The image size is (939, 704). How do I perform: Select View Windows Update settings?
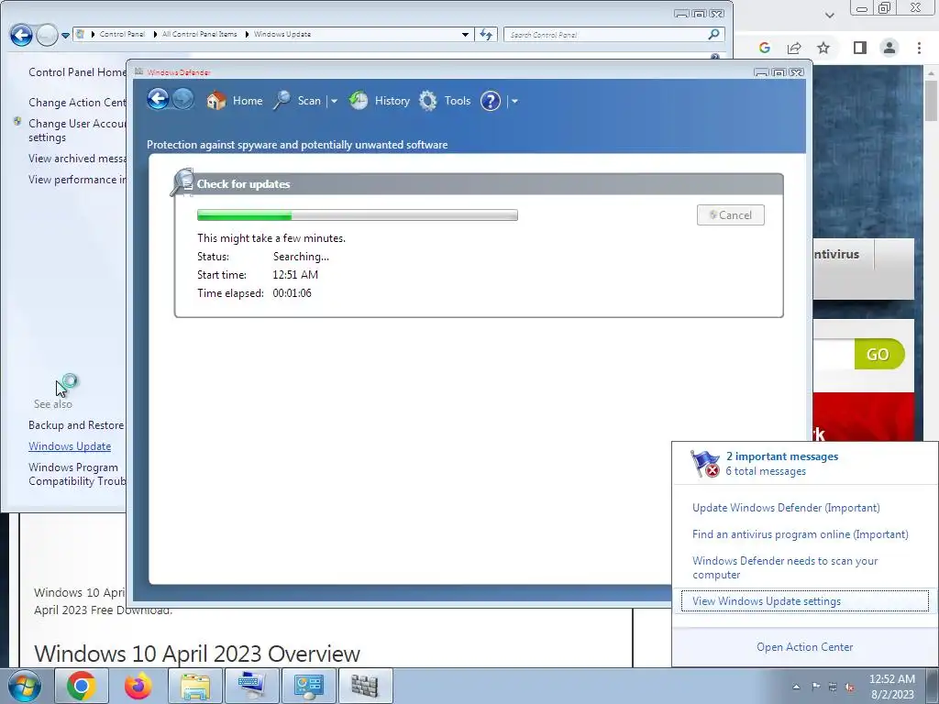(805, 601)
